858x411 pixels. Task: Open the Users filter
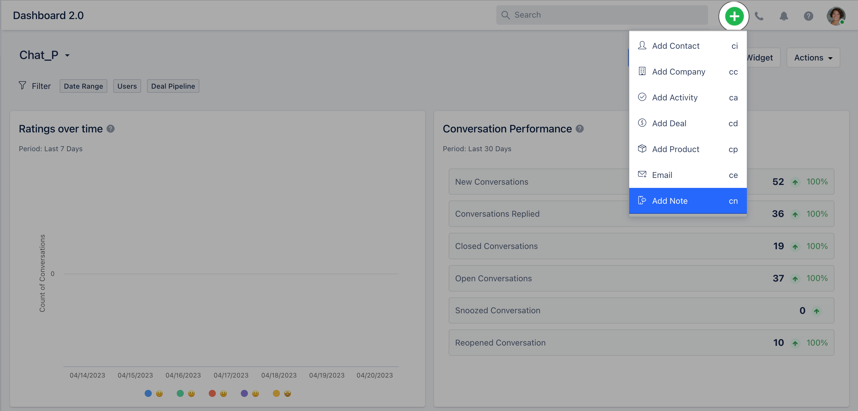[x=127, y=86]
